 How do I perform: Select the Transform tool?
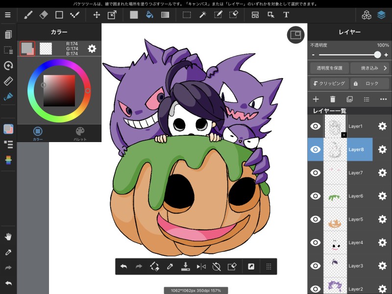(112, 15)
